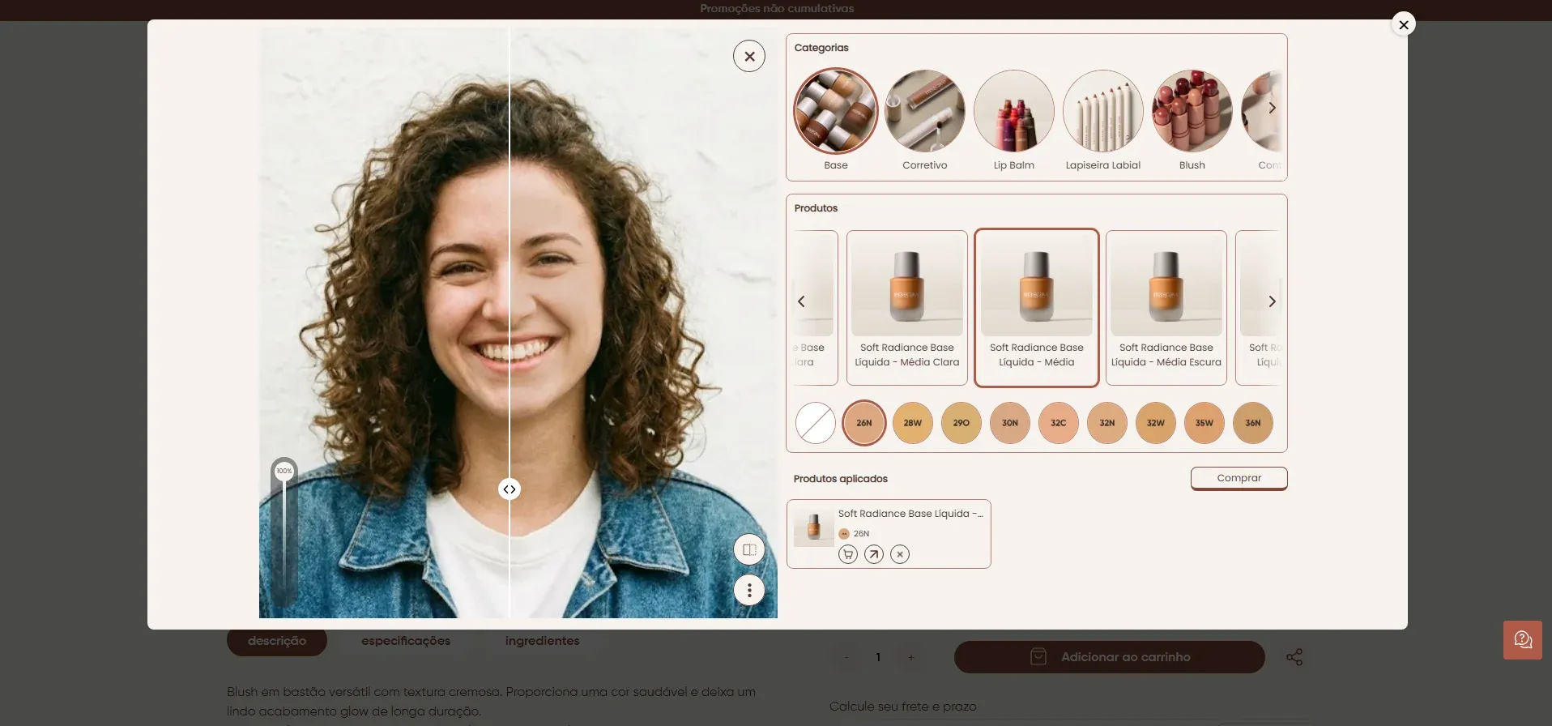This screenshot has width=1552, height=726.
Task: Click applied product thumbnail image
Action: (x=814, y=527)
